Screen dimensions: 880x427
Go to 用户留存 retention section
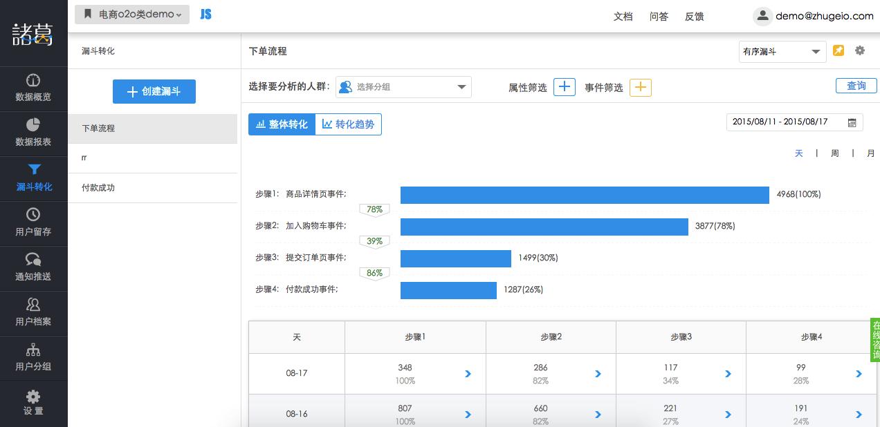coord(33,222)
